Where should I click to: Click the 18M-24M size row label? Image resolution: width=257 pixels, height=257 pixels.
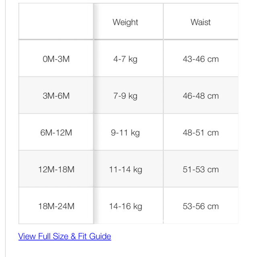(x=56, y=206)
